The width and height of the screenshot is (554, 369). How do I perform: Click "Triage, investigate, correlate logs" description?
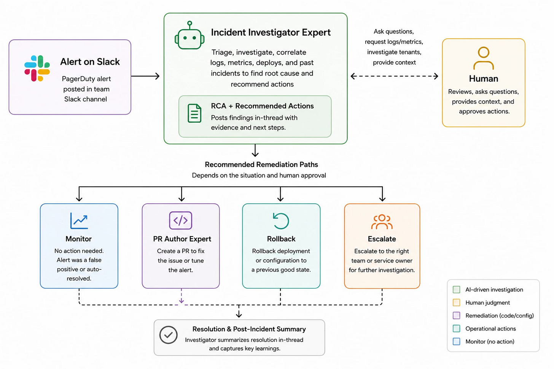262,68
